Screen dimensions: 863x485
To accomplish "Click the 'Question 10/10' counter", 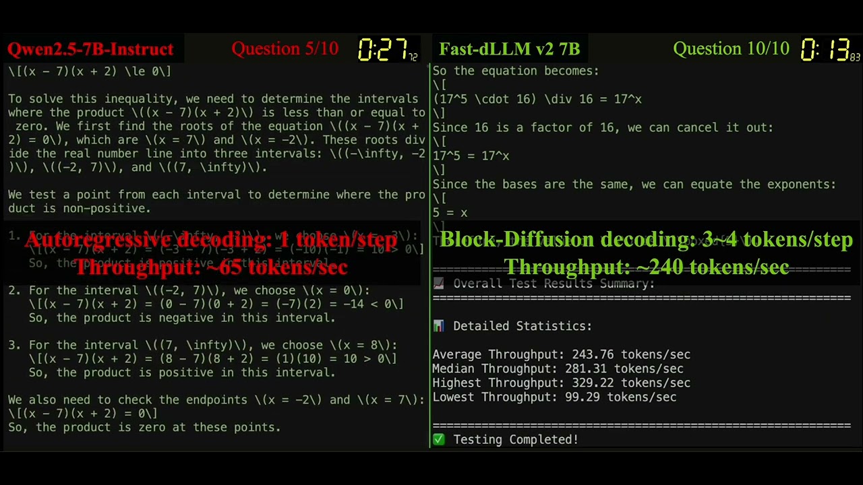I will tap(731, 49).
